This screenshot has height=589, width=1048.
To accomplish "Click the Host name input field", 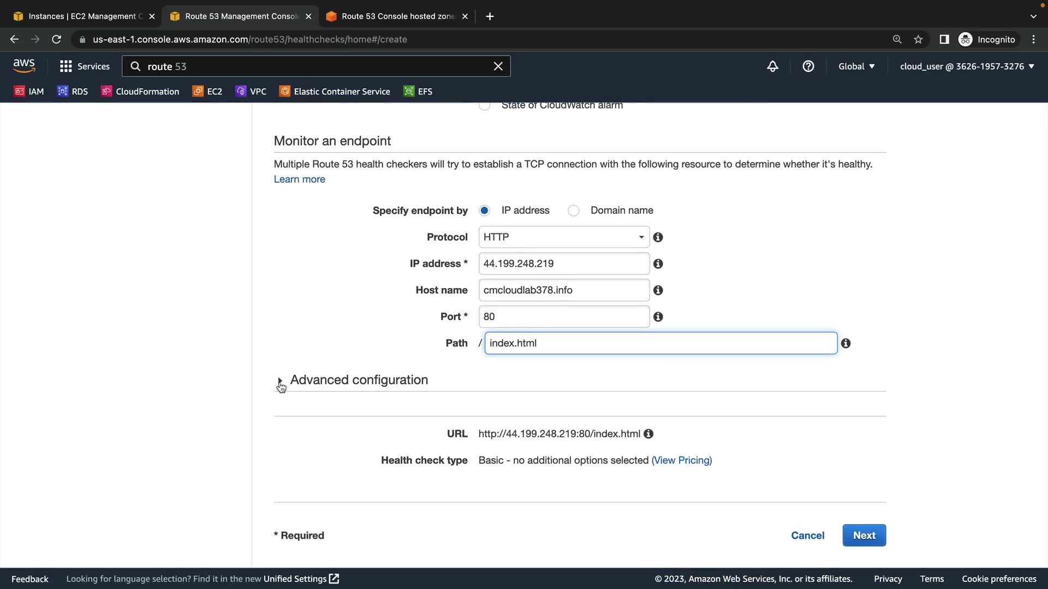I will (x=563, y=290).
